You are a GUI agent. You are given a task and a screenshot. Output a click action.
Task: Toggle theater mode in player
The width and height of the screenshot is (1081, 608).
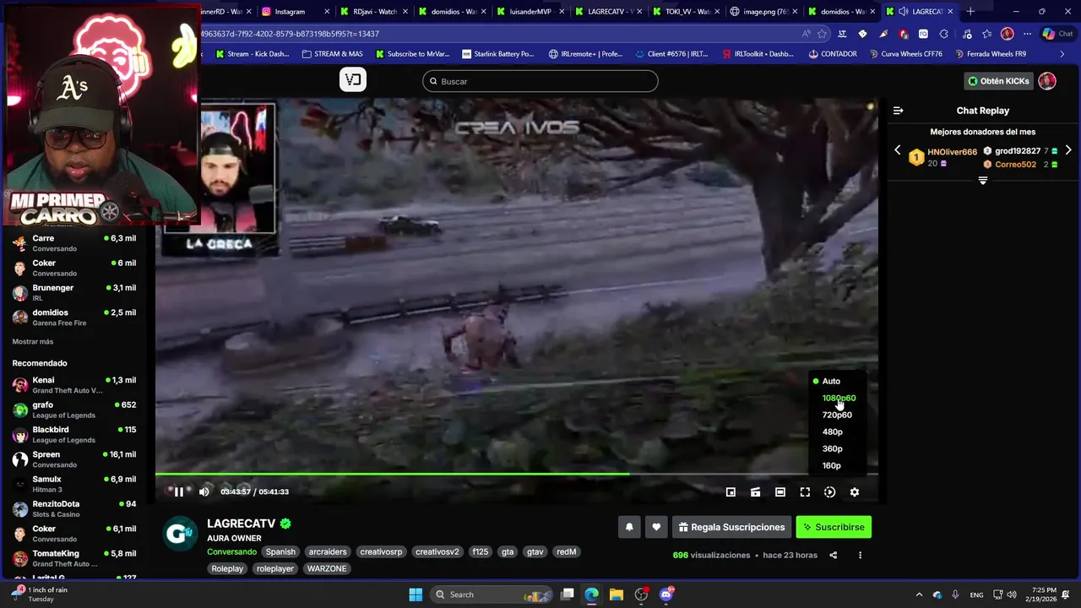[x=780, y=492]
